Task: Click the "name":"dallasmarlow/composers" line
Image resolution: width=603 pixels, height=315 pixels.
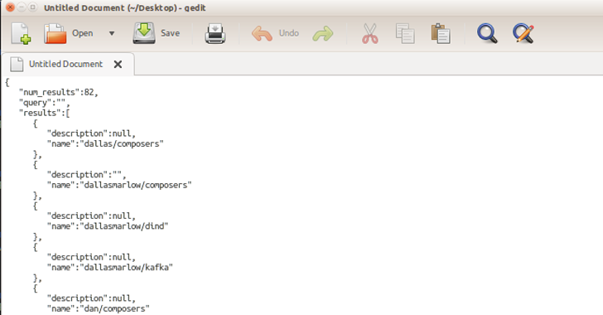Action: (119, 185)
